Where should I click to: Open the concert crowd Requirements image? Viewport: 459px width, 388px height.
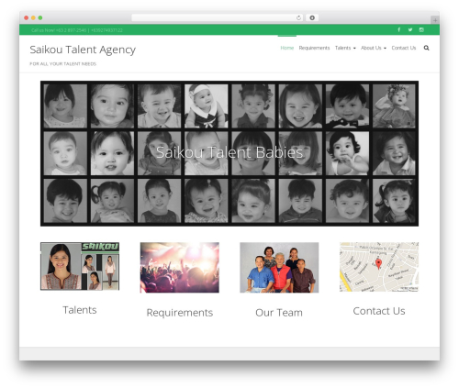point(180,268)
